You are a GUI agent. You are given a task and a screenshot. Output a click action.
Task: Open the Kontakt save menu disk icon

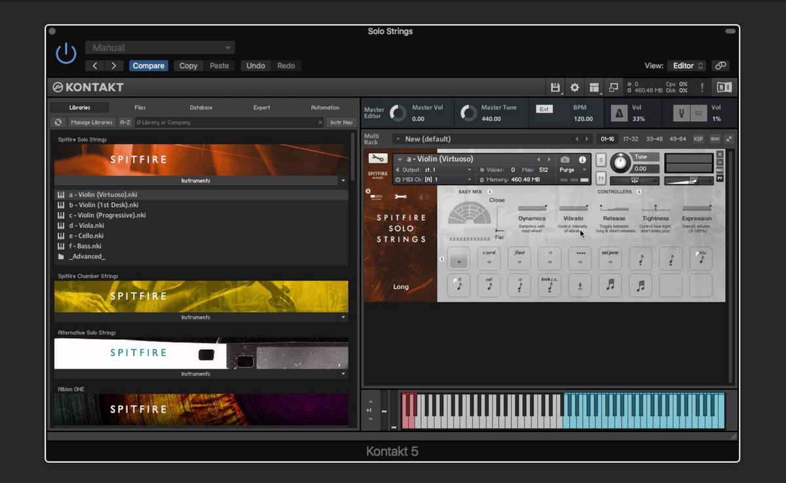pyautogui.click(x=555, y=87)
